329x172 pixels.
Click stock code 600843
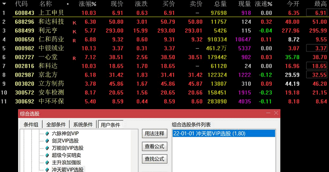pos(24,13)
